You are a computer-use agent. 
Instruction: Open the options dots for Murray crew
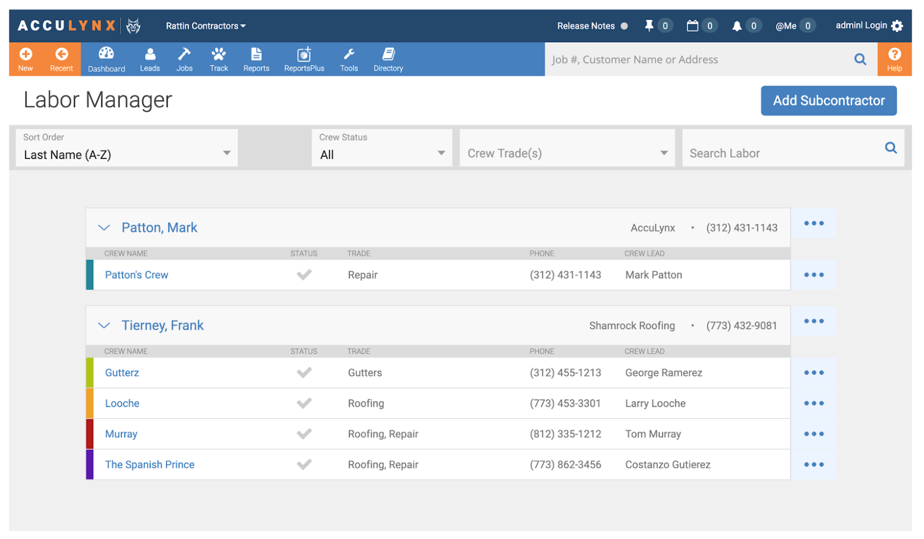coord(814,434)
